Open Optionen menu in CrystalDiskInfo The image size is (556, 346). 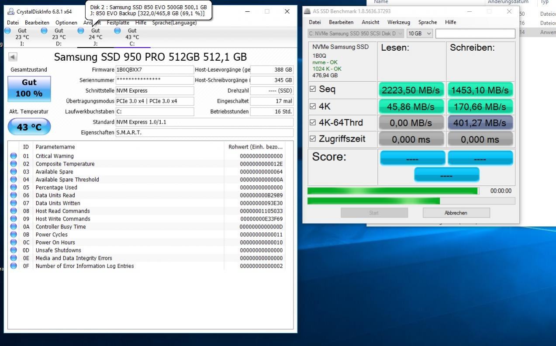pos(66,23)
